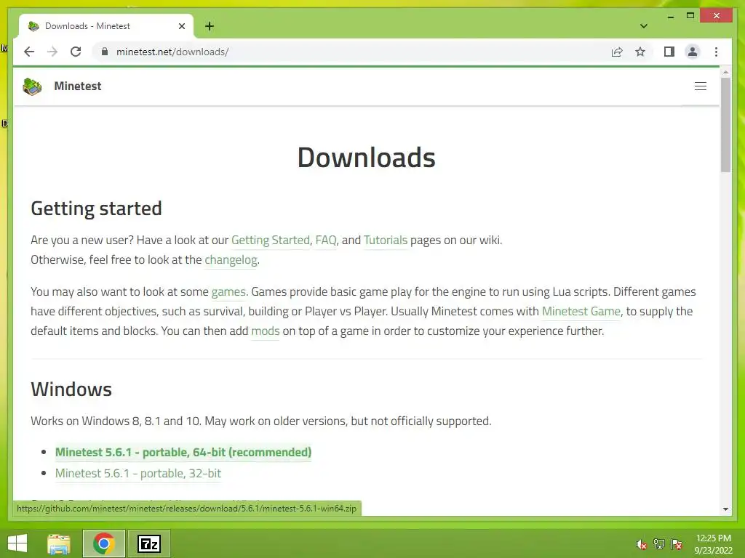The image size is (745, 558).
Task: Open the Minetest Game link
Action: coord(581,311)
